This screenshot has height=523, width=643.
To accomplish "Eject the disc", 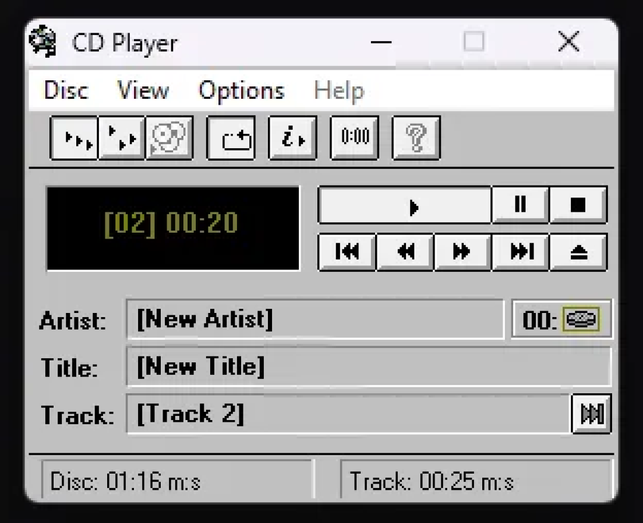I will [x=578, y=252].
